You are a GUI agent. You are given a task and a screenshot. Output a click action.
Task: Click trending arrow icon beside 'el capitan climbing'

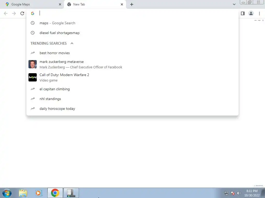33,89
